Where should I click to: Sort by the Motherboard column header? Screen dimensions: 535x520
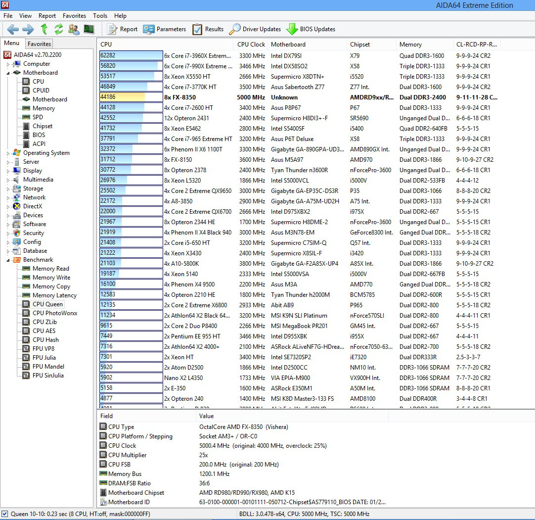click(x=308, y=45)
